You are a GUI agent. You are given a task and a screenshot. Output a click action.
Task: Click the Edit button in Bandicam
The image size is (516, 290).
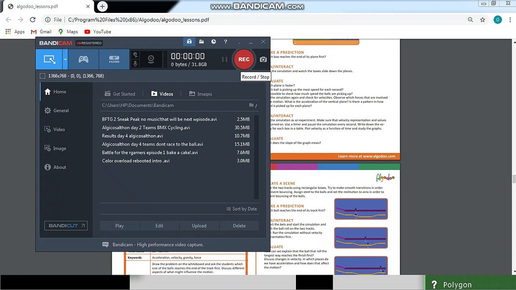tap(159, 226)
